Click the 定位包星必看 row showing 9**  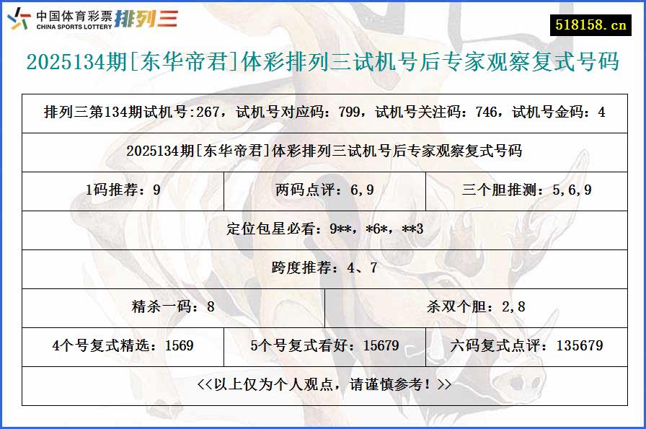tap(322, 229)
